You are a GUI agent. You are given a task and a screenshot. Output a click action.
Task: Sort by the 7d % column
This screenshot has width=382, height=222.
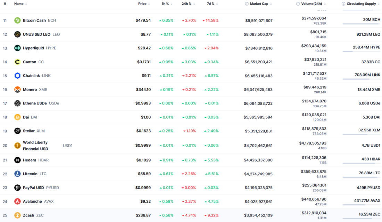pos(212,4)
